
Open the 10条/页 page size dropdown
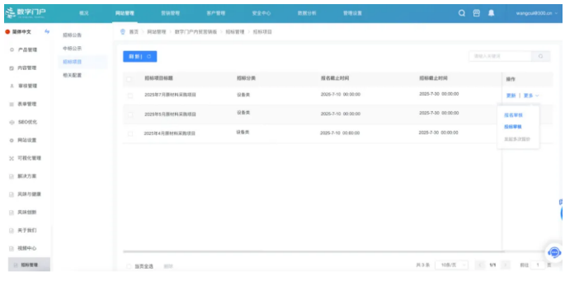coord(452,265)
